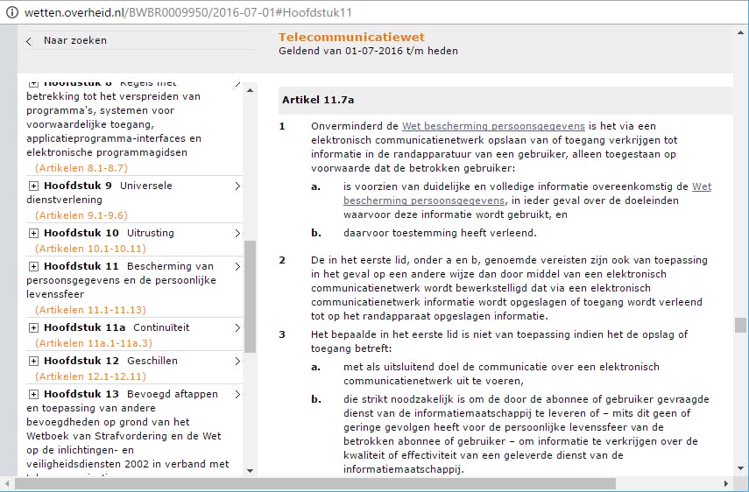Open Artikelen 12.1-12.11 link
The image size is (749, 492).
click(x=90, y=376)
